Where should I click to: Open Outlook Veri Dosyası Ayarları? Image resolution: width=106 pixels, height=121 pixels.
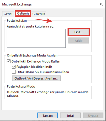click(36, 78)
